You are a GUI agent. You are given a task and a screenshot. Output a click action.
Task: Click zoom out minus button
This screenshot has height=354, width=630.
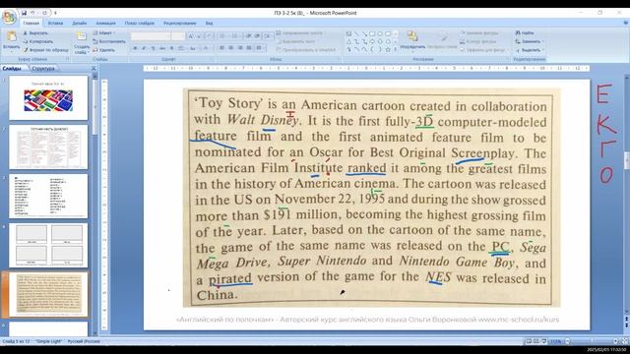567,341
